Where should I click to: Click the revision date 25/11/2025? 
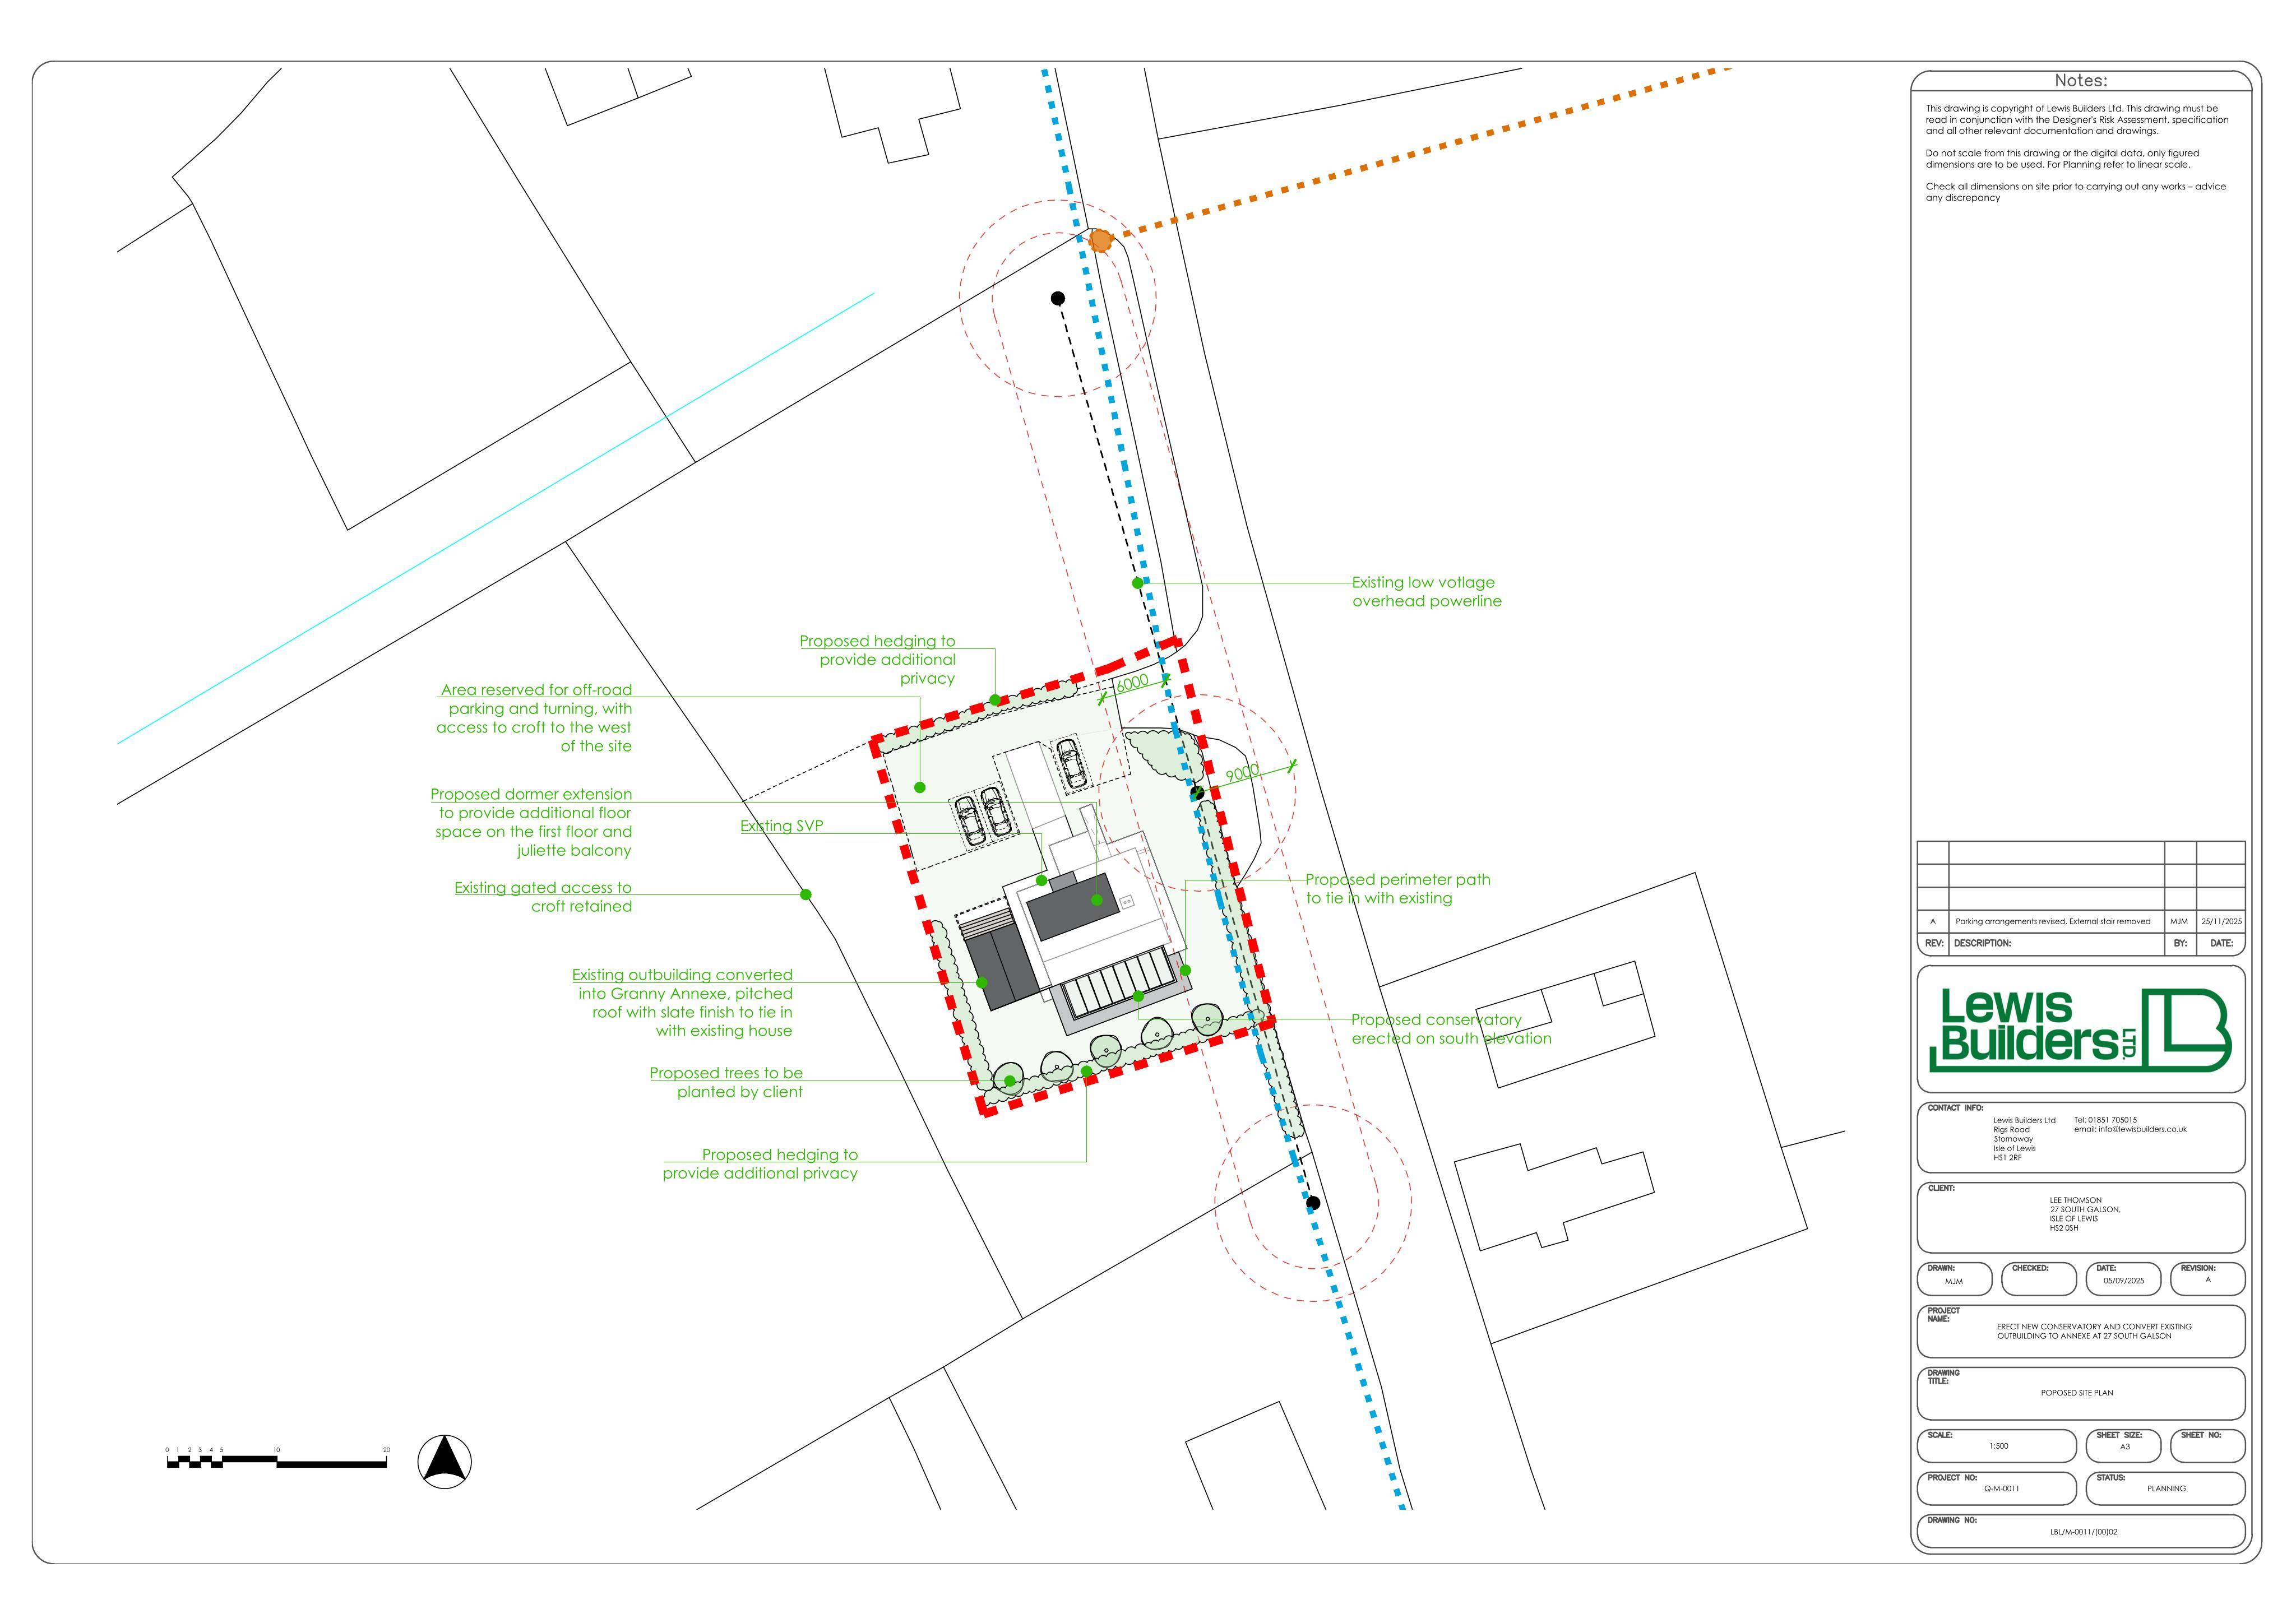[x=2222, y=922]
